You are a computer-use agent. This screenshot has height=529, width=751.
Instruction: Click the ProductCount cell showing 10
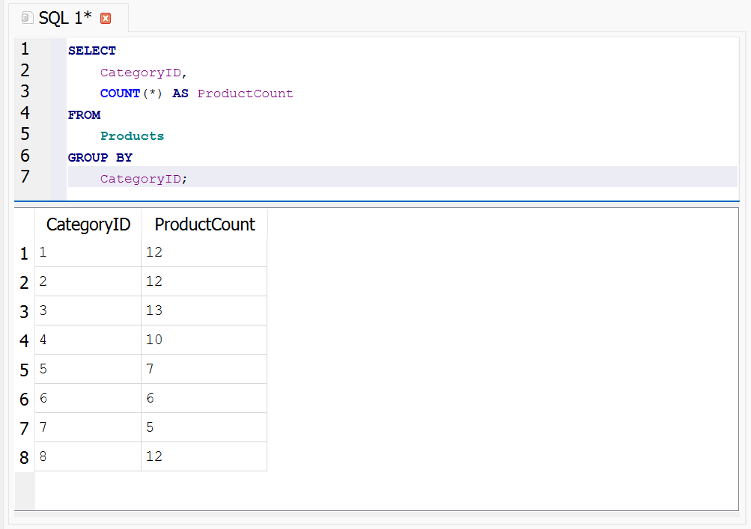click(204, 340)
